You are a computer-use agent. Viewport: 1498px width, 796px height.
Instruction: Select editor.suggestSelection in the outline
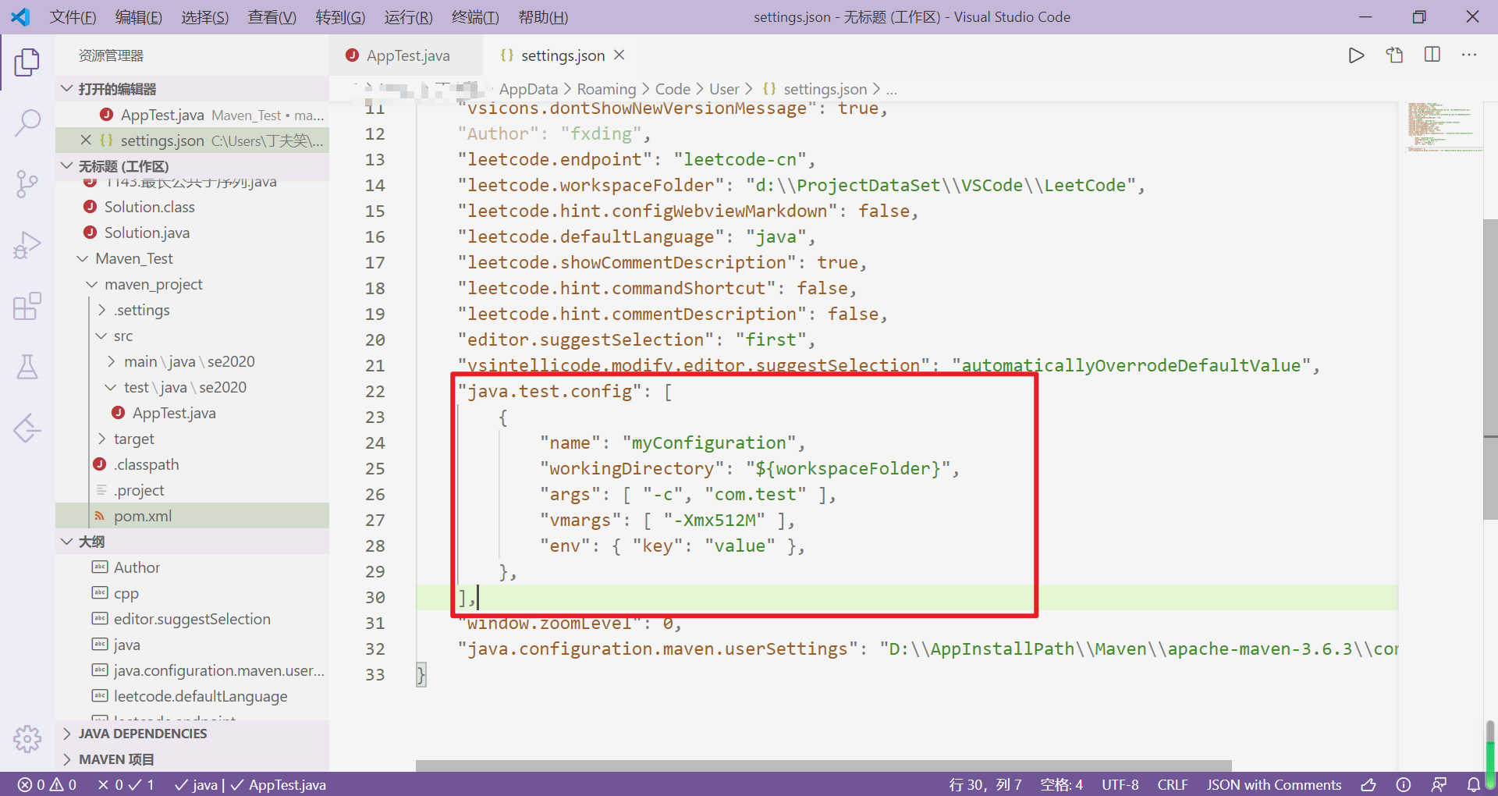[x=192, y=619]
